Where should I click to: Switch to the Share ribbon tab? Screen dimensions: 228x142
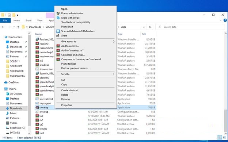(x=28, y=20)
